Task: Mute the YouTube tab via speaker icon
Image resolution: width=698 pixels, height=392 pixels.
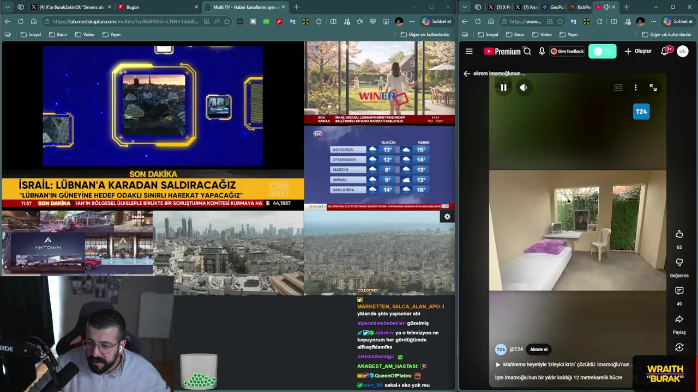Action: [606, 7]
